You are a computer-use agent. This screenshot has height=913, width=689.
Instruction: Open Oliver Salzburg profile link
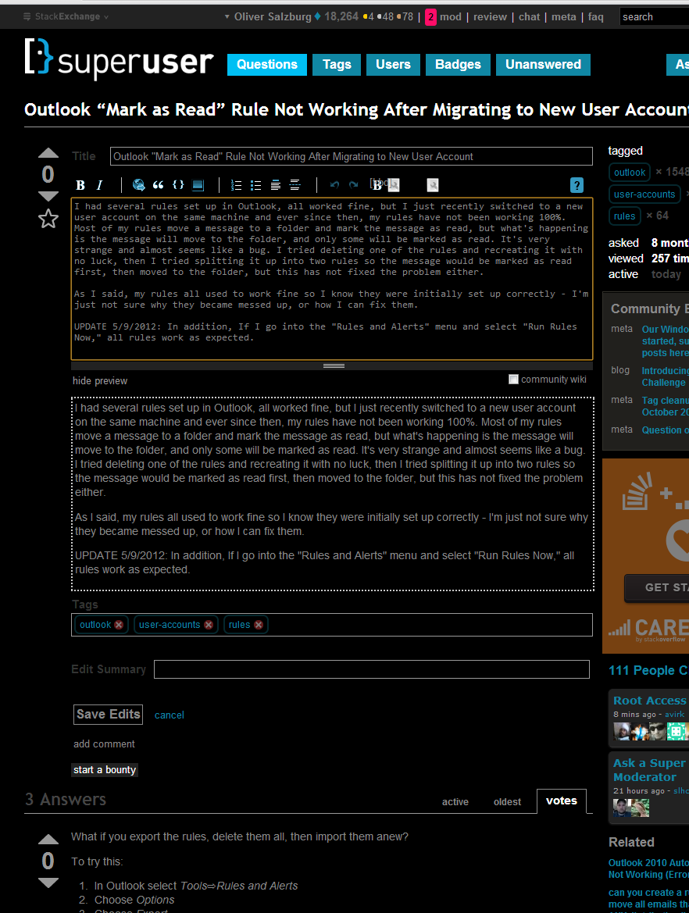[273, 17]
